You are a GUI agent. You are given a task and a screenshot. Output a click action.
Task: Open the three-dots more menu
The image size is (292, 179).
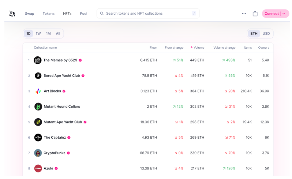pos(244,14)
